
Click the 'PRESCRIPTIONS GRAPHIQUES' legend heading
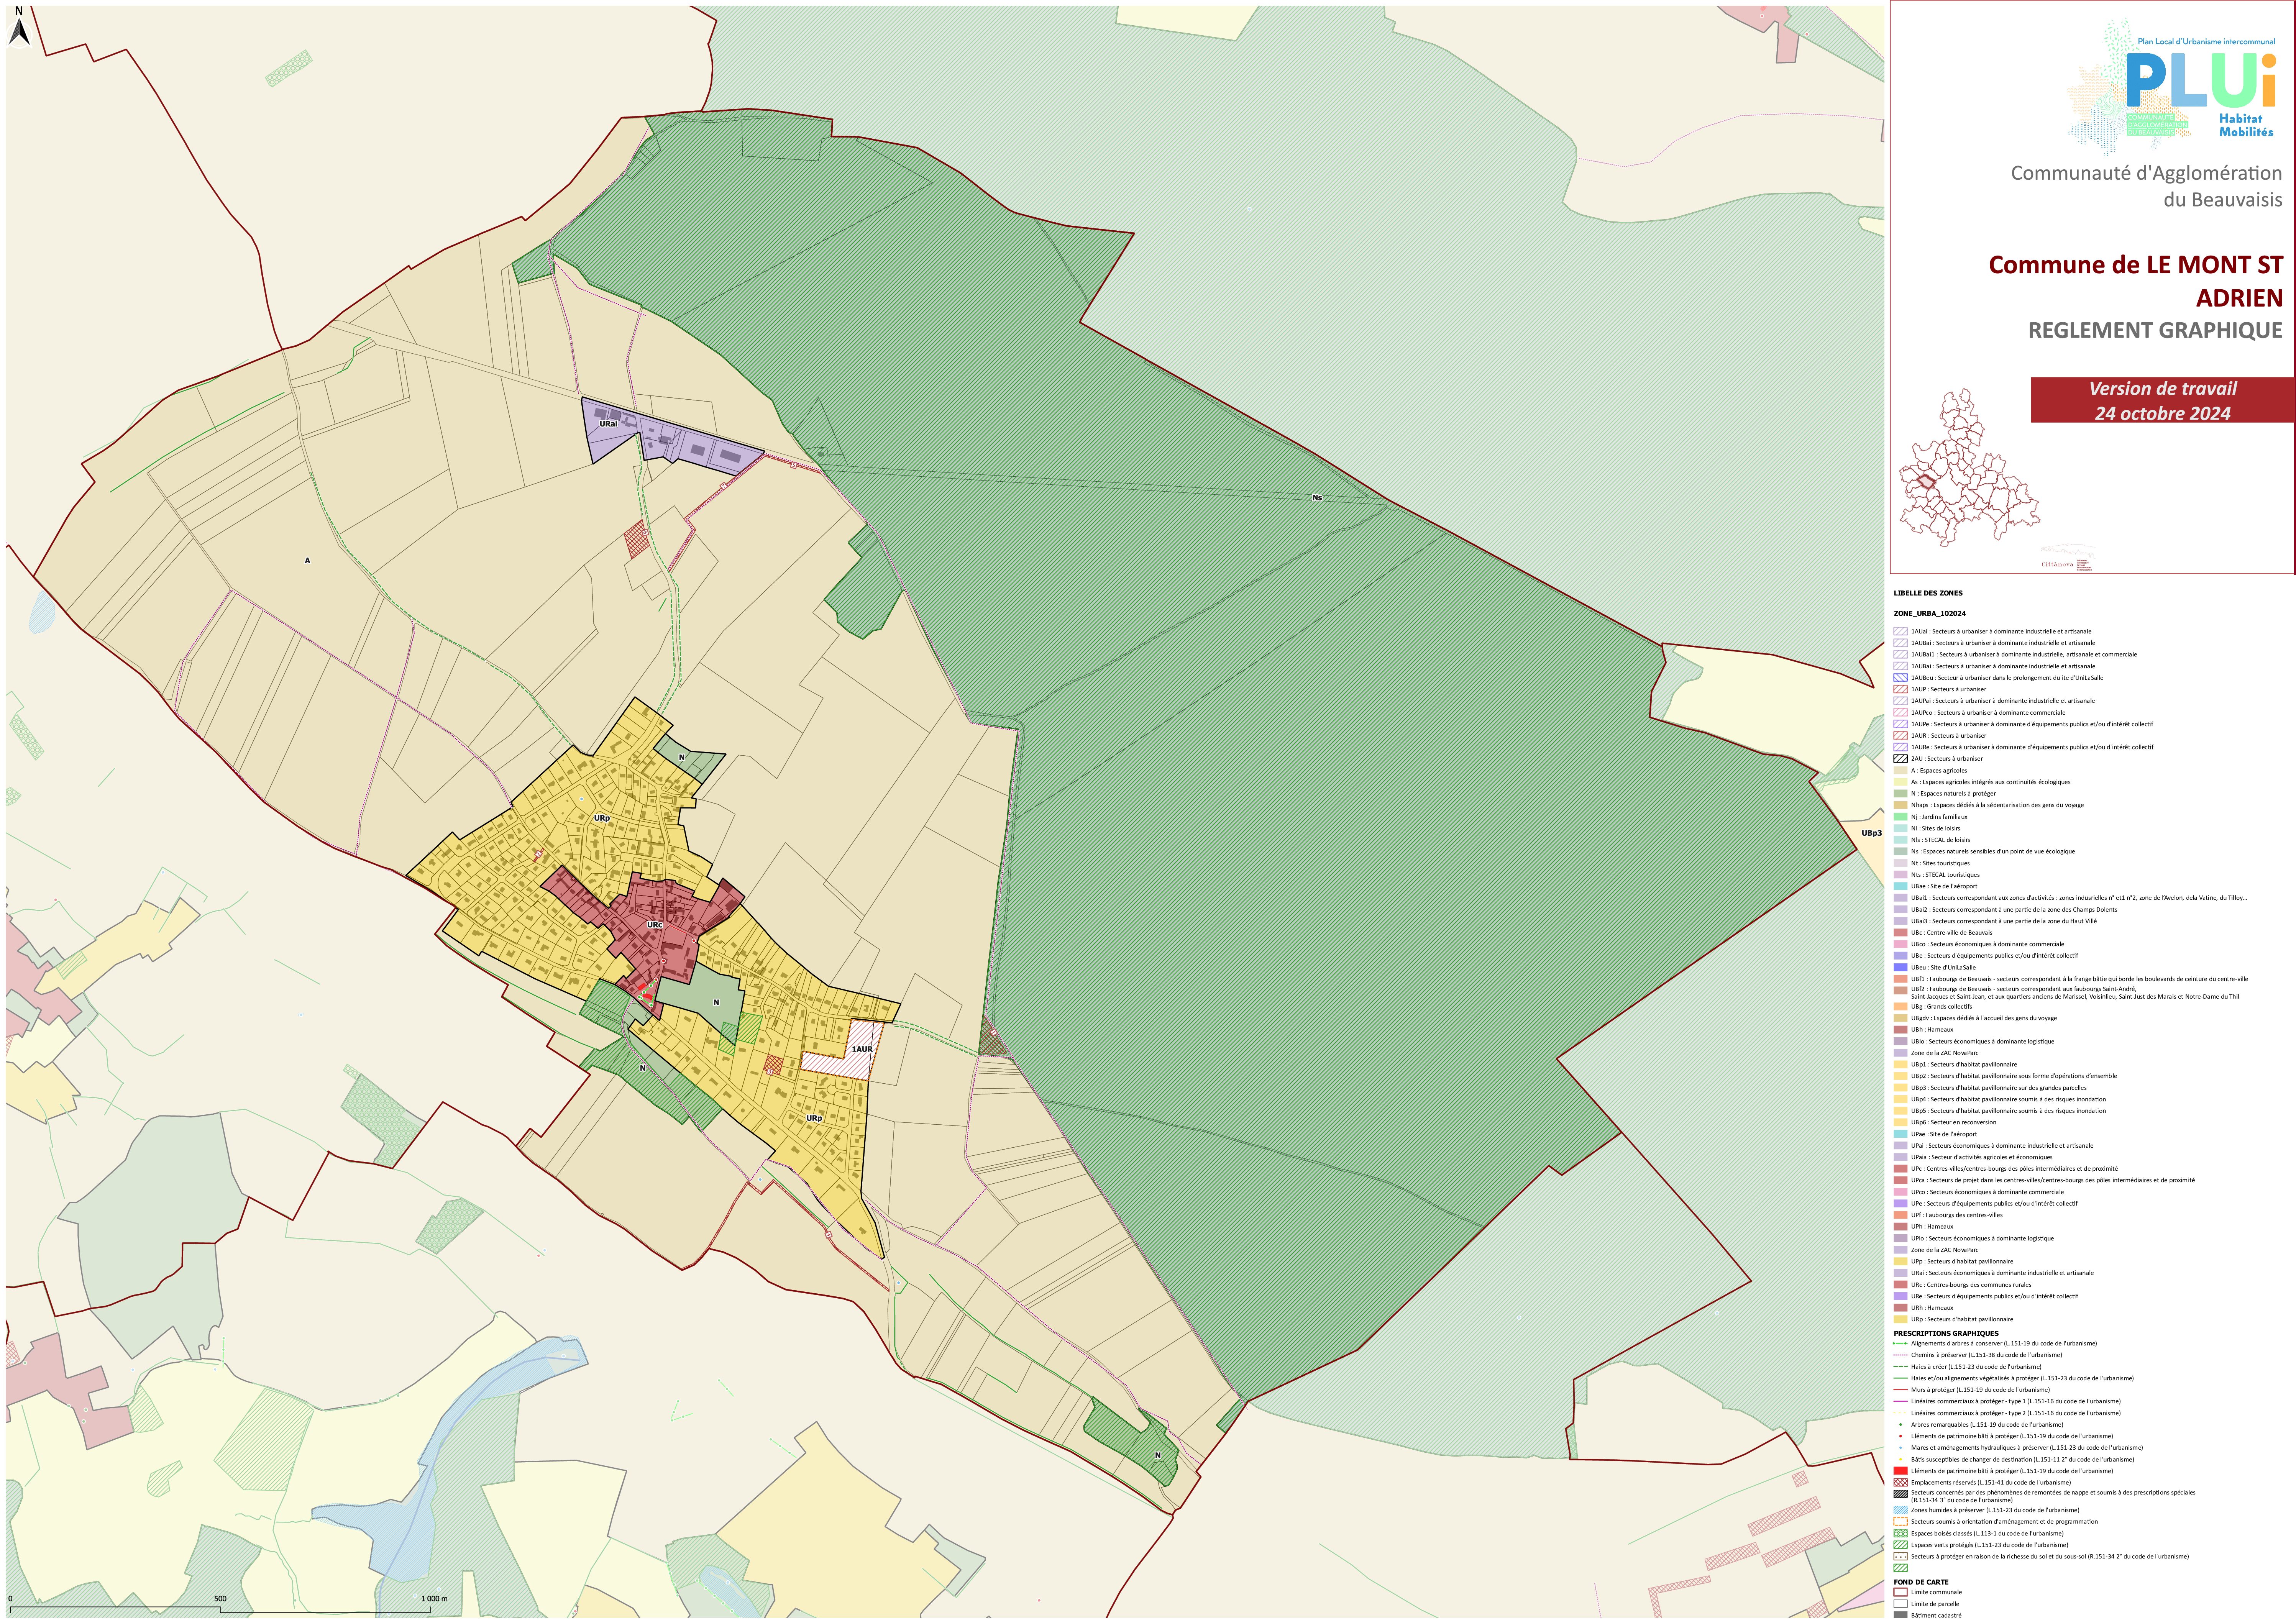pyautogui.click(x=1946, y=1333)
